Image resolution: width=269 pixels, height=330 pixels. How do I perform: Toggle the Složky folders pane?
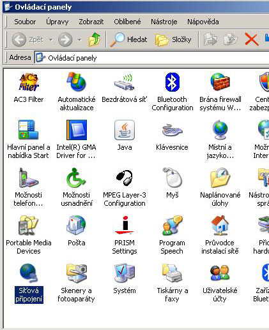coord(173,39)
